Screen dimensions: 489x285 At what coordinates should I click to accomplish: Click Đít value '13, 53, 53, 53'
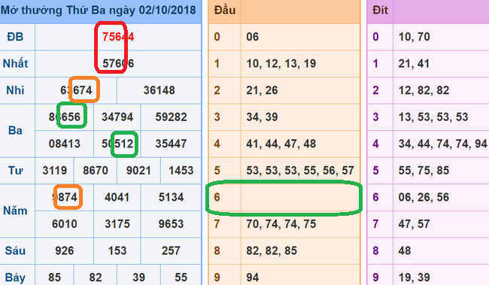click(433, 117)
